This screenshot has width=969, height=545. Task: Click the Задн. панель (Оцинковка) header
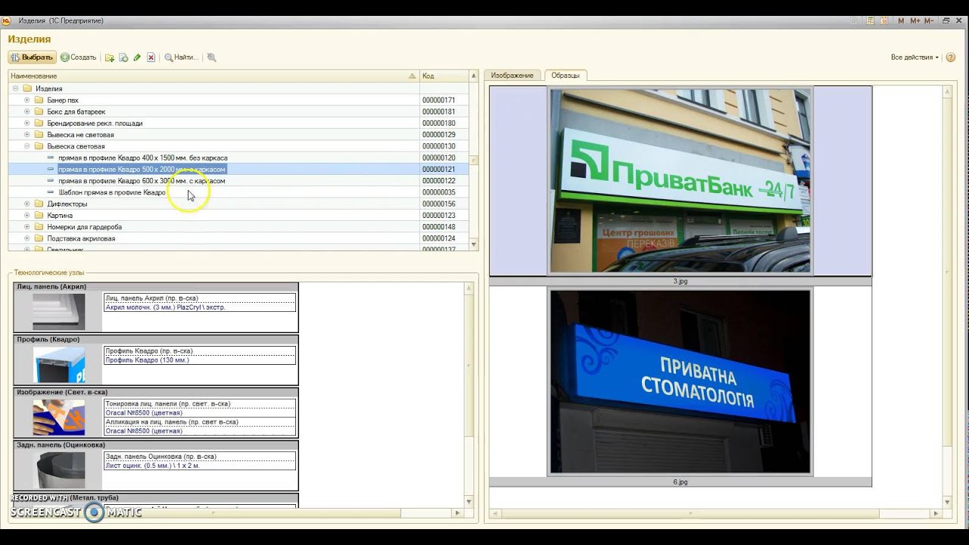[155, 445]
